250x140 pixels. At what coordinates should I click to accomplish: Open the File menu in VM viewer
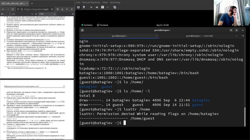click(x=78, y=2)
